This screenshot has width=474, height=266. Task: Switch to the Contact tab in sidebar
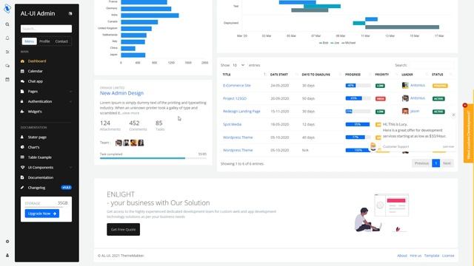61,41
